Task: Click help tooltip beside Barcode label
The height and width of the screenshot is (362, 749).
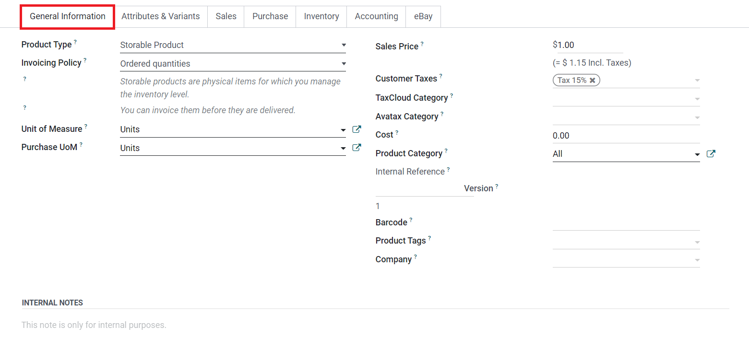Action: pos(411,220)
